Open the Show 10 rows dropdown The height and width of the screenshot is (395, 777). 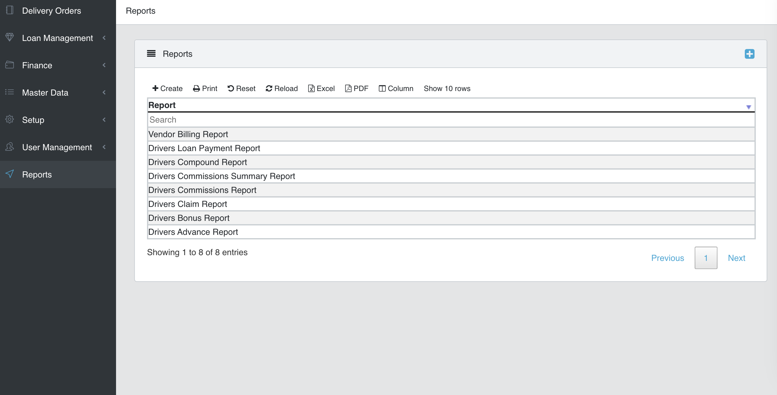(447, 89)
